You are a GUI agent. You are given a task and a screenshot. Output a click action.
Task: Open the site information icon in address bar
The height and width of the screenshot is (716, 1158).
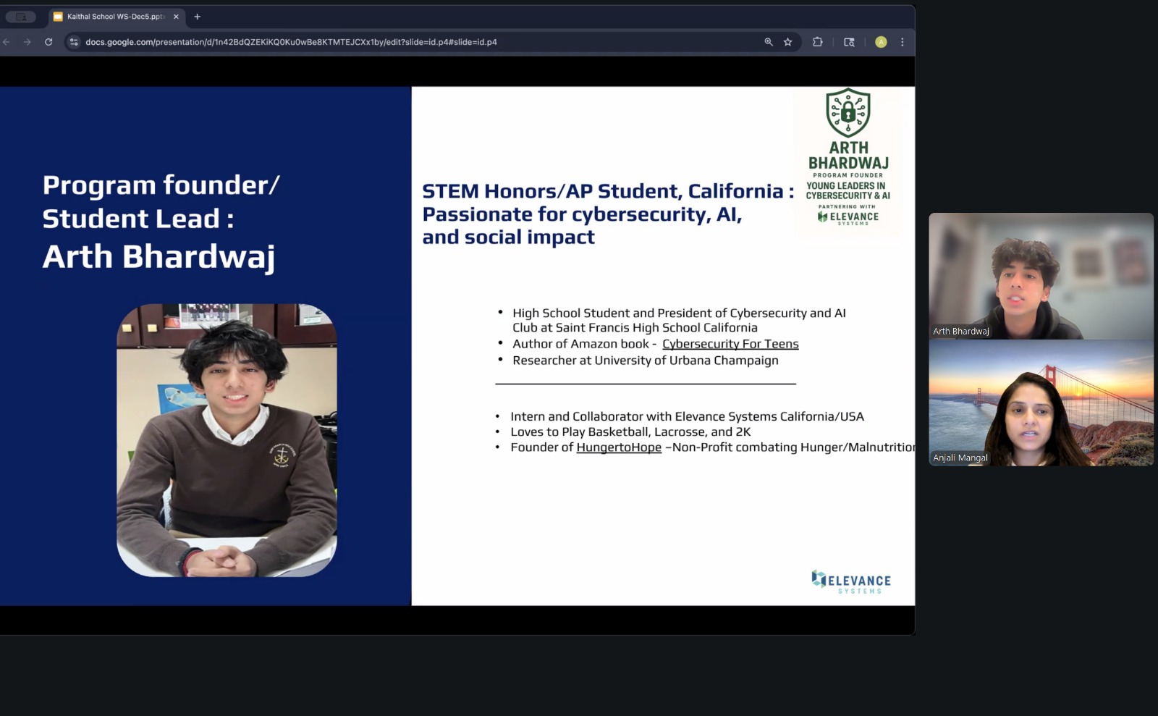73,42
